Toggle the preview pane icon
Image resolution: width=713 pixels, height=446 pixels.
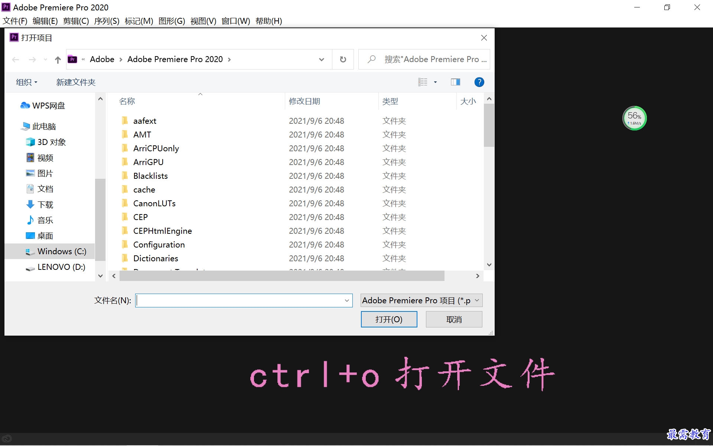coord(455,82)
